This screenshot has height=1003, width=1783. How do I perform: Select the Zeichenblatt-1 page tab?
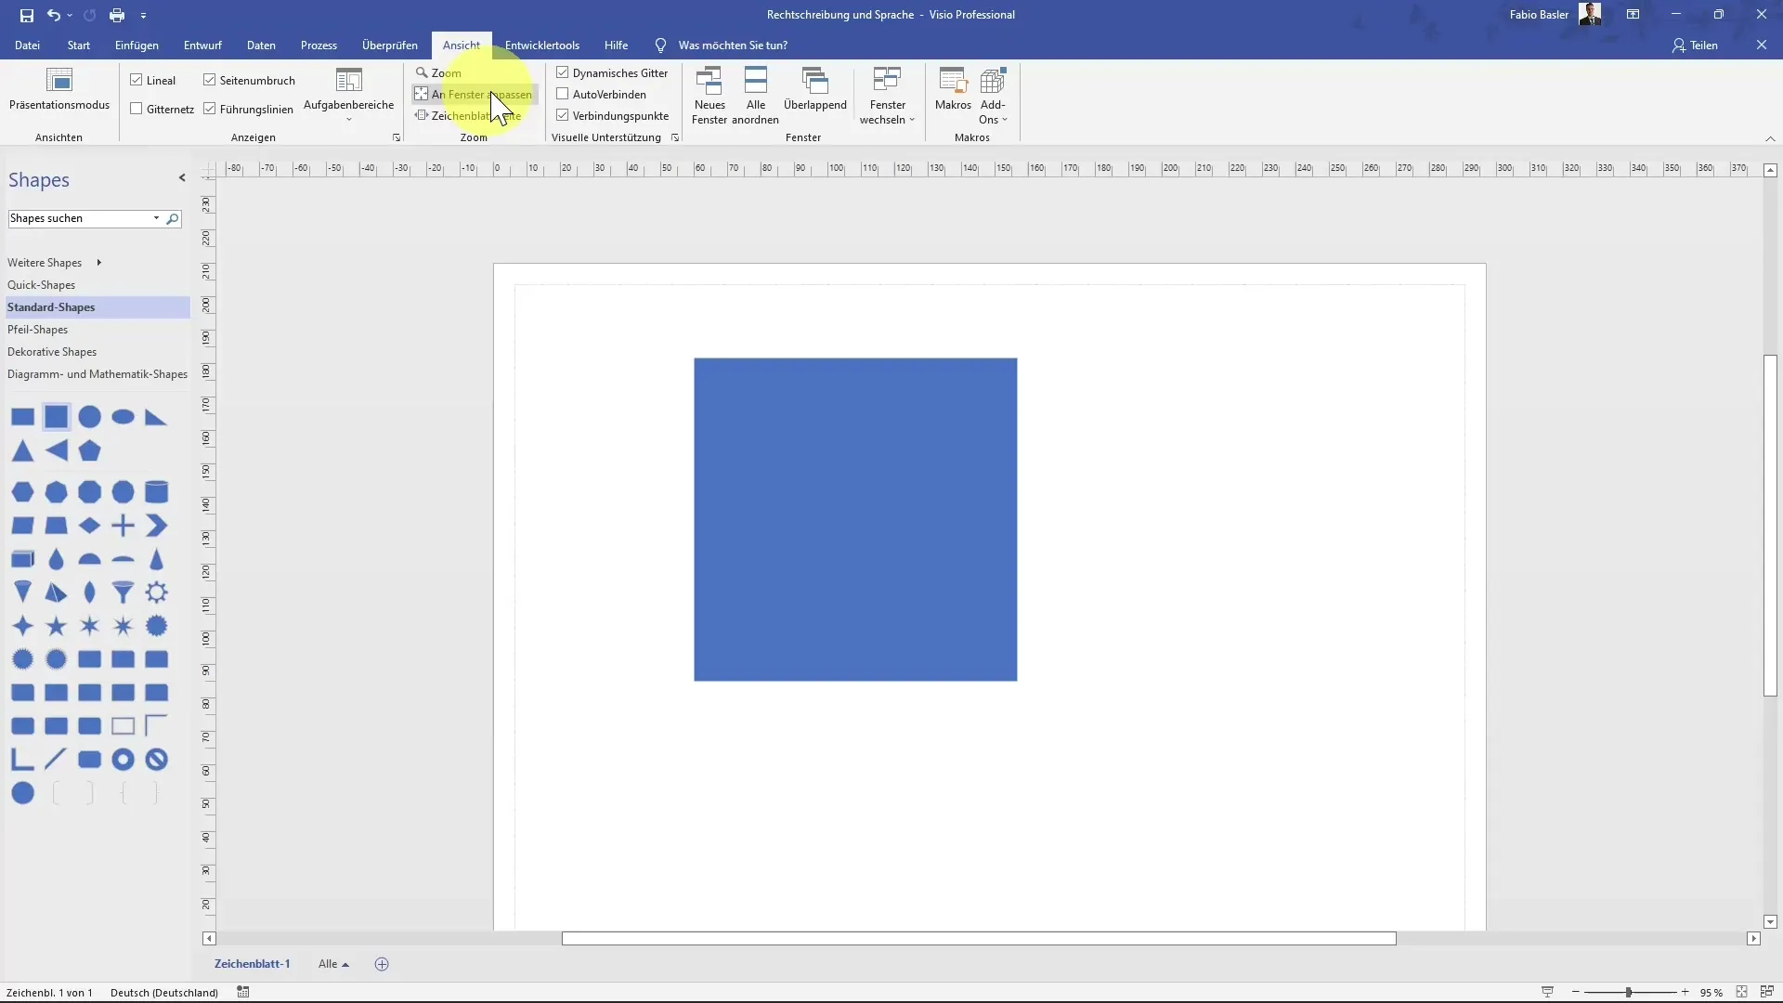pyautogui.click(x=252, y=964)
